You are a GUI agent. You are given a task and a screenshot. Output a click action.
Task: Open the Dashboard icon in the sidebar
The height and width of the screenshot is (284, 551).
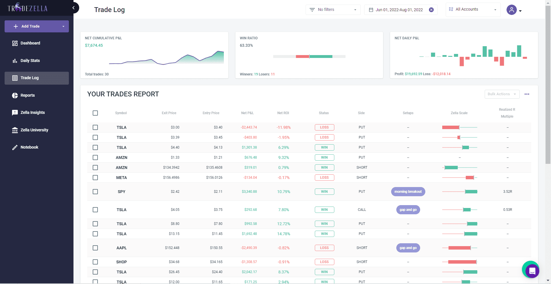click(x=15, y=43)
